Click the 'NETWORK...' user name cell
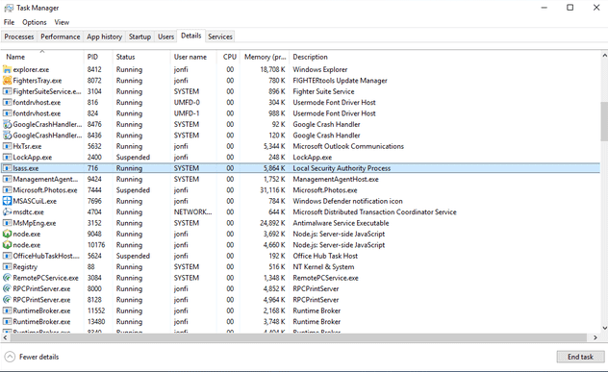The image size is (608, 372). (x=192, y=212)
